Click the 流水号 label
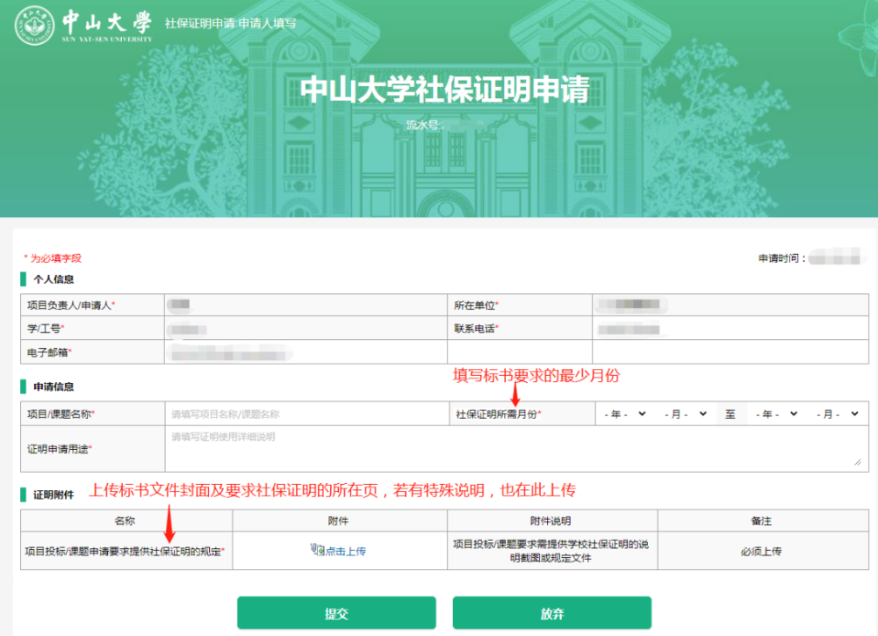 [x=424, y=125]
